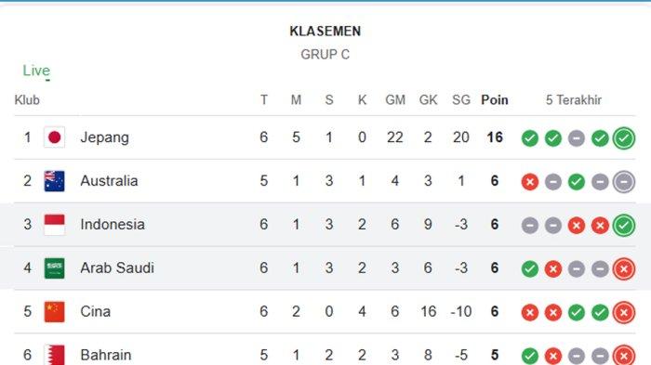Open the Bahrain team link

(106, 355)
